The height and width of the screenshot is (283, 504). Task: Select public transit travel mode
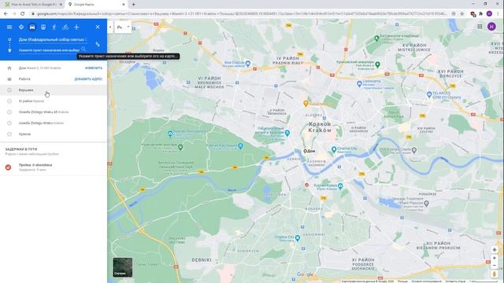point(43,28)
